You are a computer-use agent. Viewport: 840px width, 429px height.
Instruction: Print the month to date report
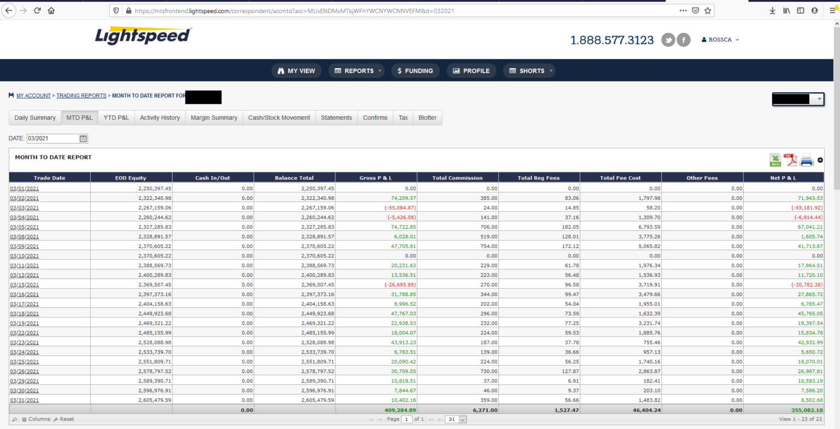[x=807, y=159]
